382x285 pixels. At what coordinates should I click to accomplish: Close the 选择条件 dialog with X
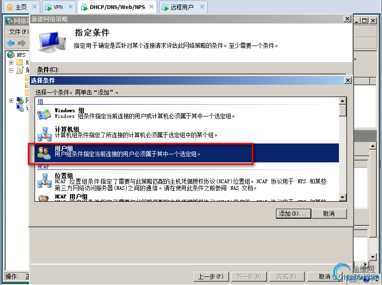(x=348, y=80)
